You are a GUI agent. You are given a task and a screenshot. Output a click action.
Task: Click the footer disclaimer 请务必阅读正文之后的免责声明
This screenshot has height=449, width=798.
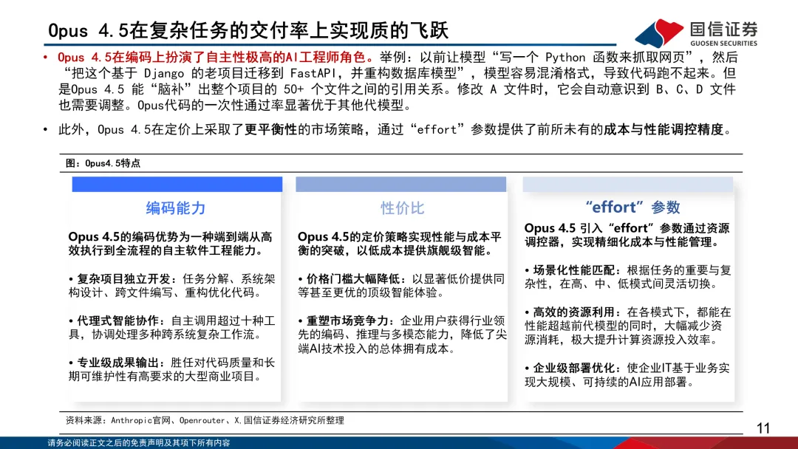(x=138, y=443)
